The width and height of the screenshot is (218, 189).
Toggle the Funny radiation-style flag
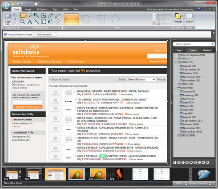(x=179, y=162)
